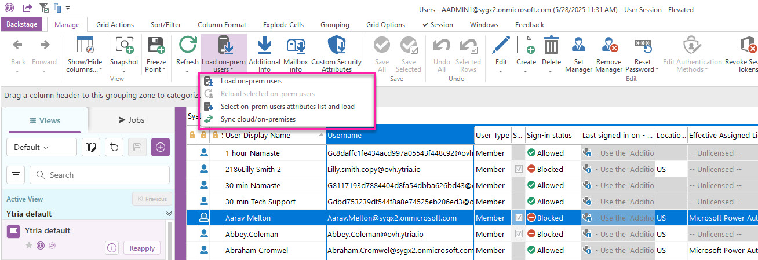Toggle the checkbox in Aarav Melton's row
Viewport: 758px width, 260px height.
coord(518,218)
